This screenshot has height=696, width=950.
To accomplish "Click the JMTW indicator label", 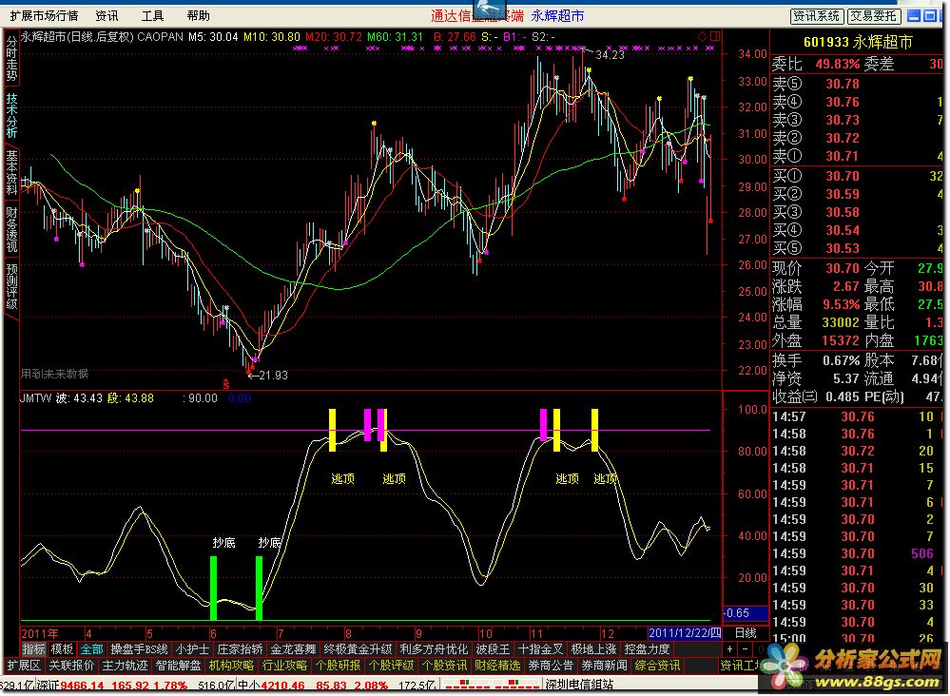I will [x=36, y=398].
